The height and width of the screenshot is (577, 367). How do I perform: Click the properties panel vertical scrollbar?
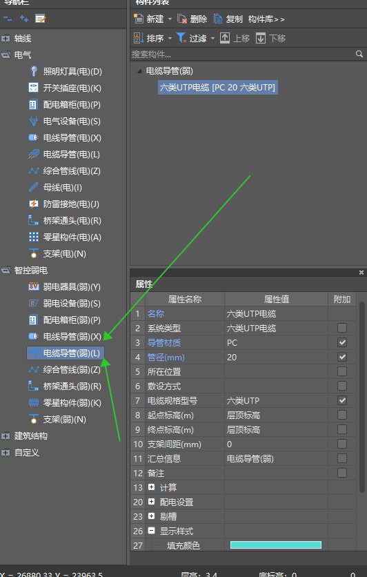click(362, 398)
